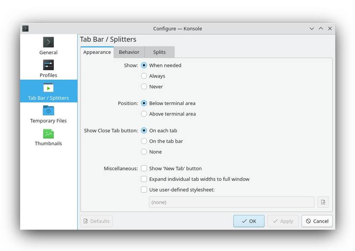Click the stylesheet file browser icon
This screenshot has width=355, height=251.
pyautogui.click(x=323, y=201)
